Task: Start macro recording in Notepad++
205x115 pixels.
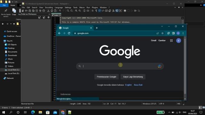Action: (x=125, y=11)
